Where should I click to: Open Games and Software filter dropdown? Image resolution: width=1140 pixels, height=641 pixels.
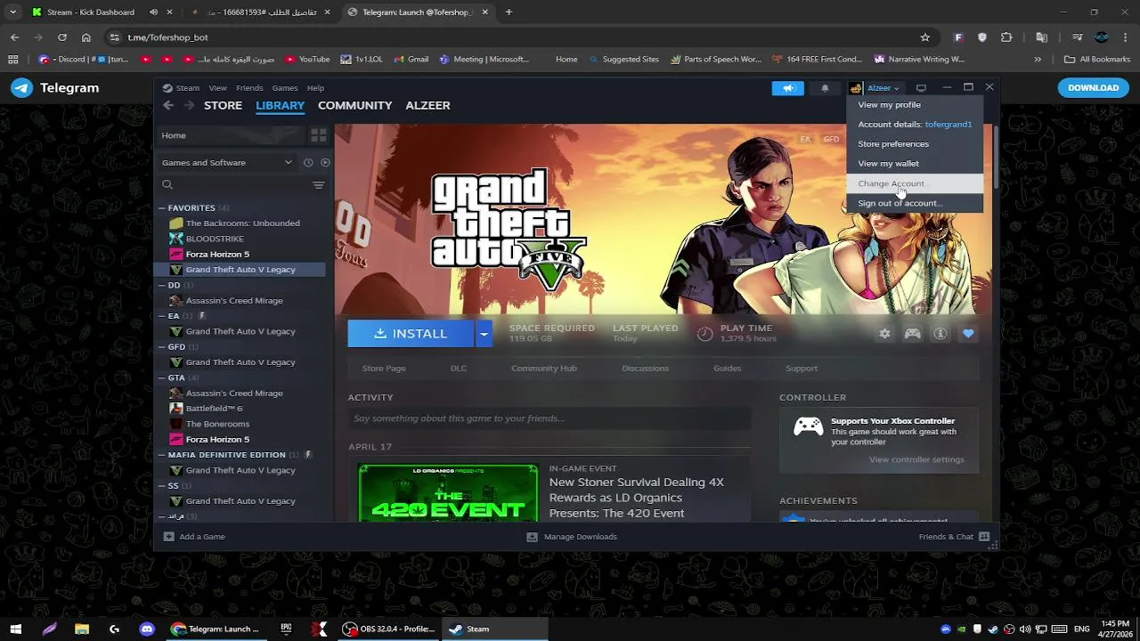(x=227, y=163)
